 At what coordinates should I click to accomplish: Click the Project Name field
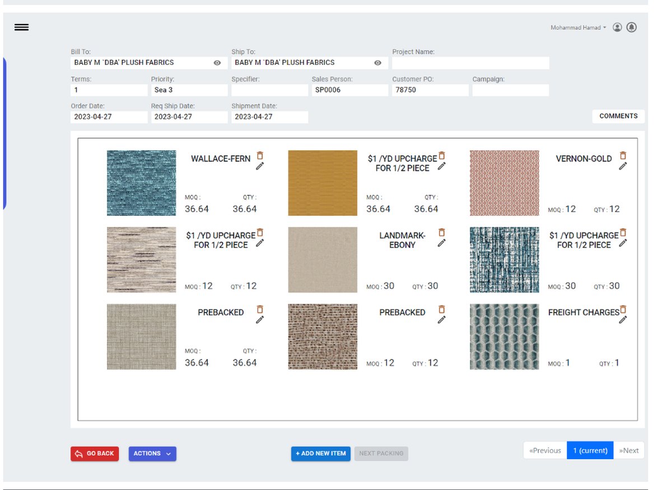point(470,63)
